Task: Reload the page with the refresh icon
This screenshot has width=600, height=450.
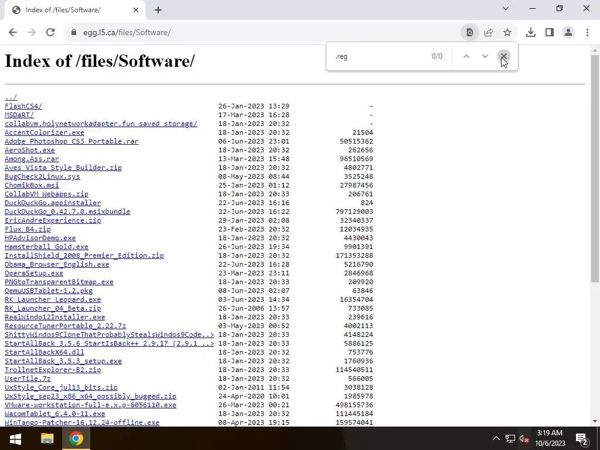Action: (50, 33)
